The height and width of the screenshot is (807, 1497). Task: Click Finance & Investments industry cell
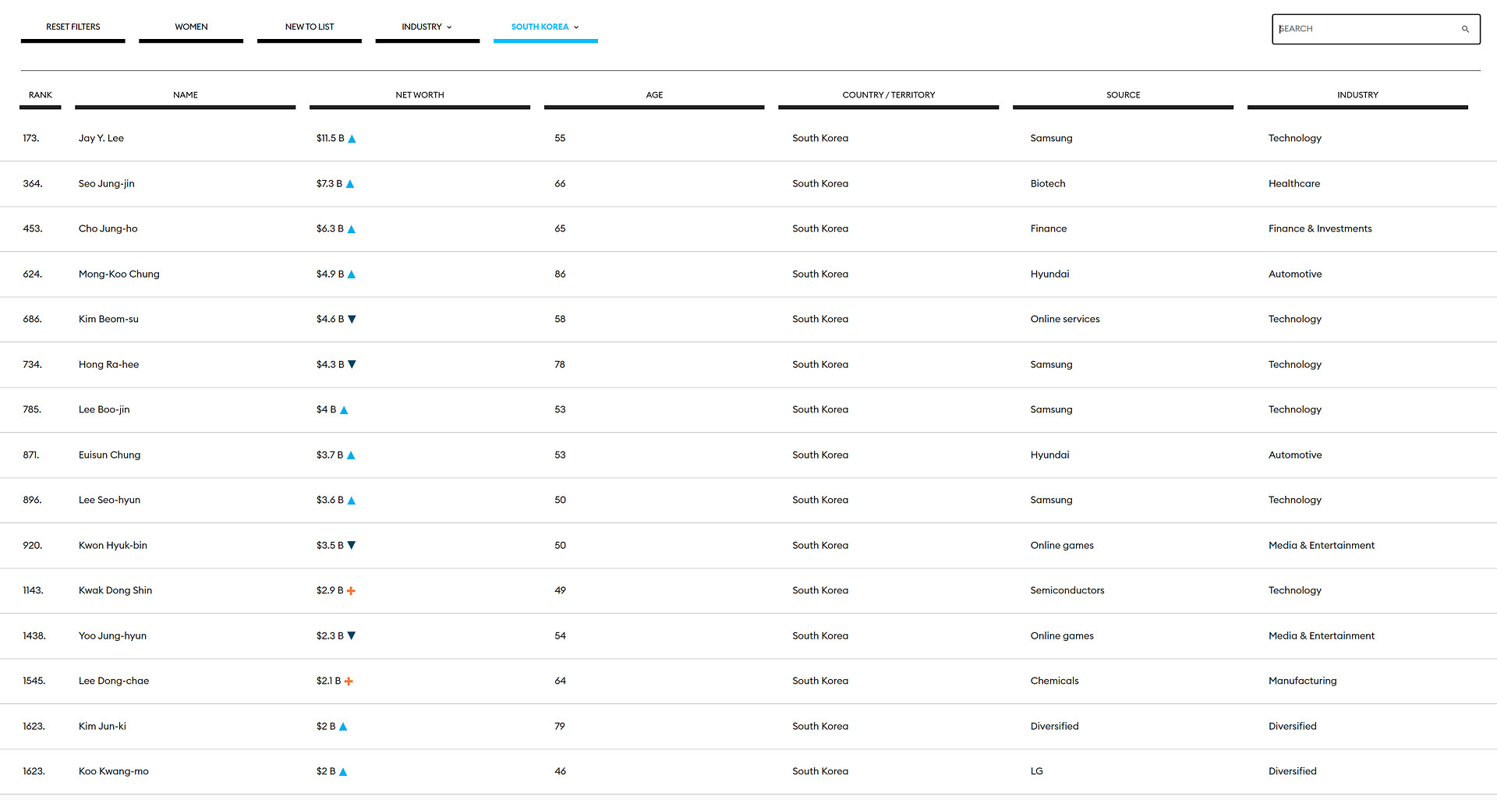[1320, 228]
